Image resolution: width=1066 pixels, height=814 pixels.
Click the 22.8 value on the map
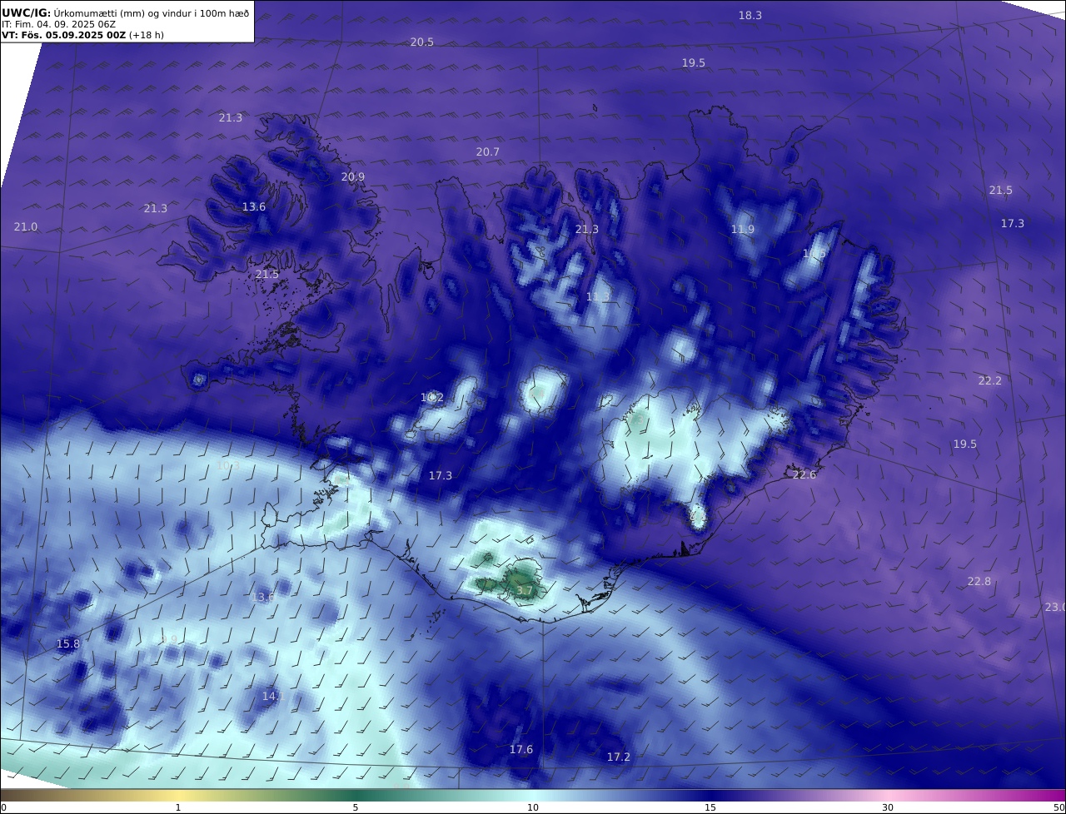(x=979, y=581)
